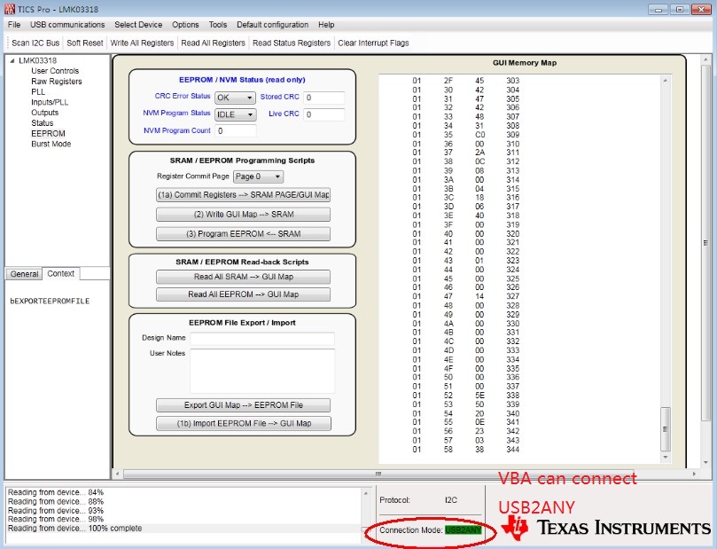Click Read All Registers toolbar button
This screenshot has height=549, width=717.
tap(213, 43)
